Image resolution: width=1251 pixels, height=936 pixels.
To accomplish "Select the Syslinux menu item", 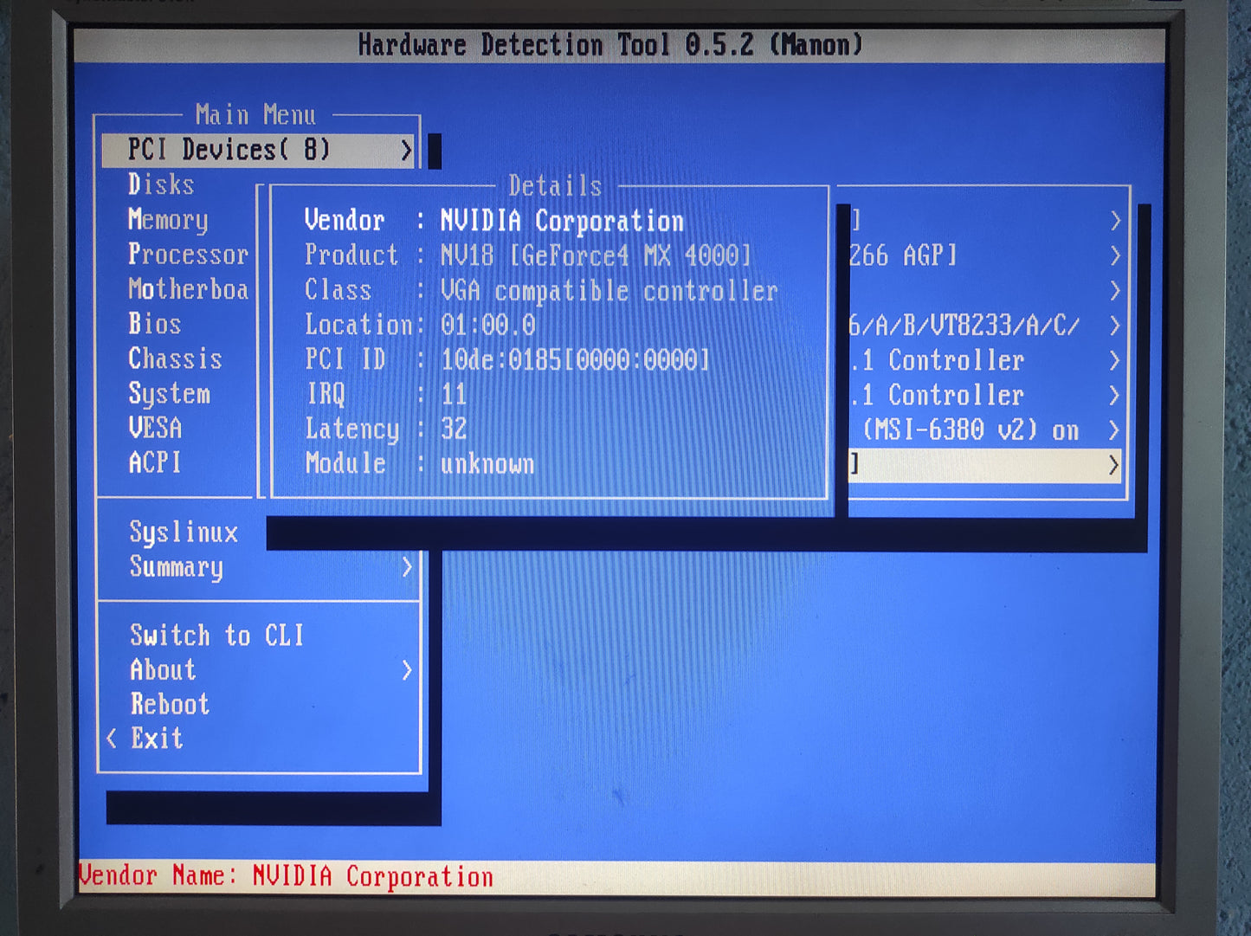I will [x=184, y=532].
